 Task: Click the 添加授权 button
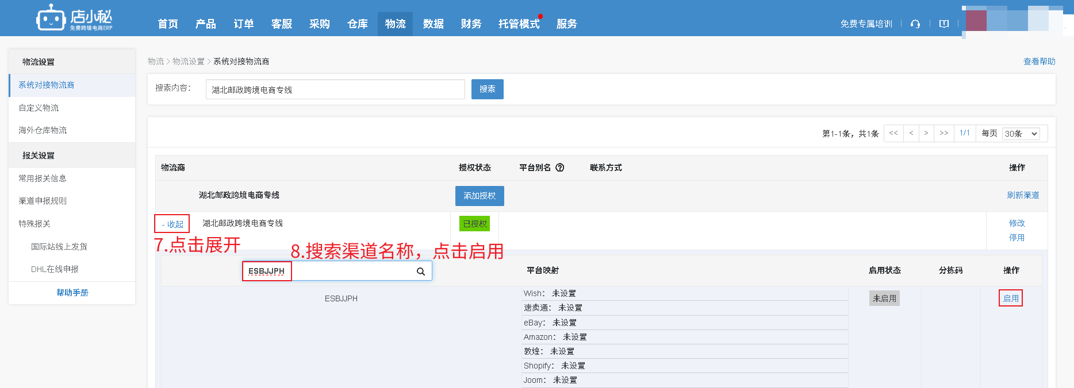(479, 196)
